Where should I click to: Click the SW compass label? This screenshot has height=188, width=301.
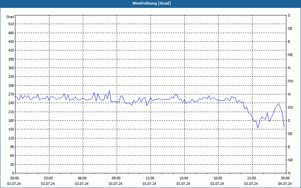[290, 108]
